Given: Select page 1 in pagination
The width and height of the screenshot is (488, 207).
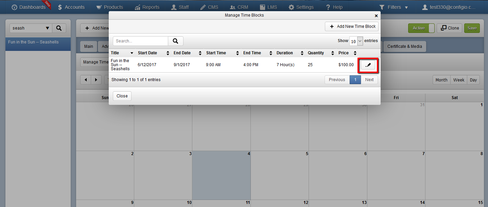Looking at the screenshot, I should pyautogui.click(x=355, y=80).
